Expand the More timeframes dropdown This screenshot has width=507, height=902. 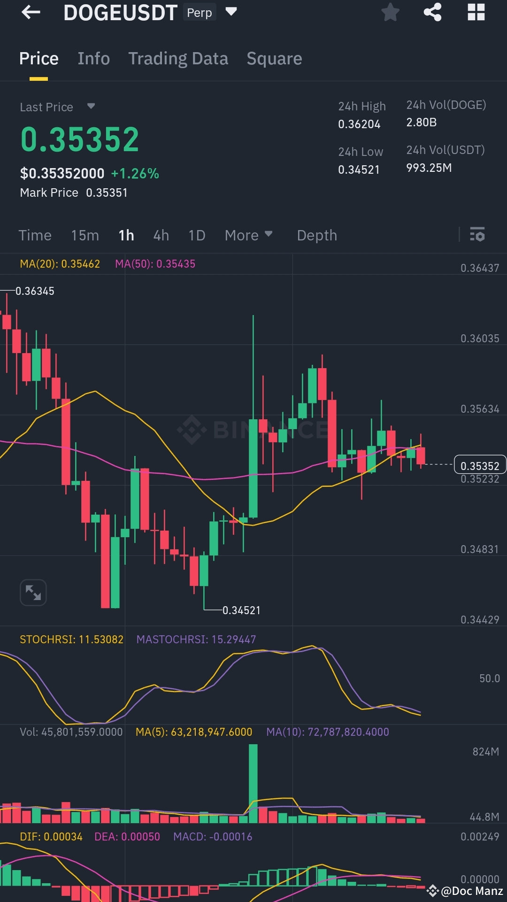tap(248, 235)
